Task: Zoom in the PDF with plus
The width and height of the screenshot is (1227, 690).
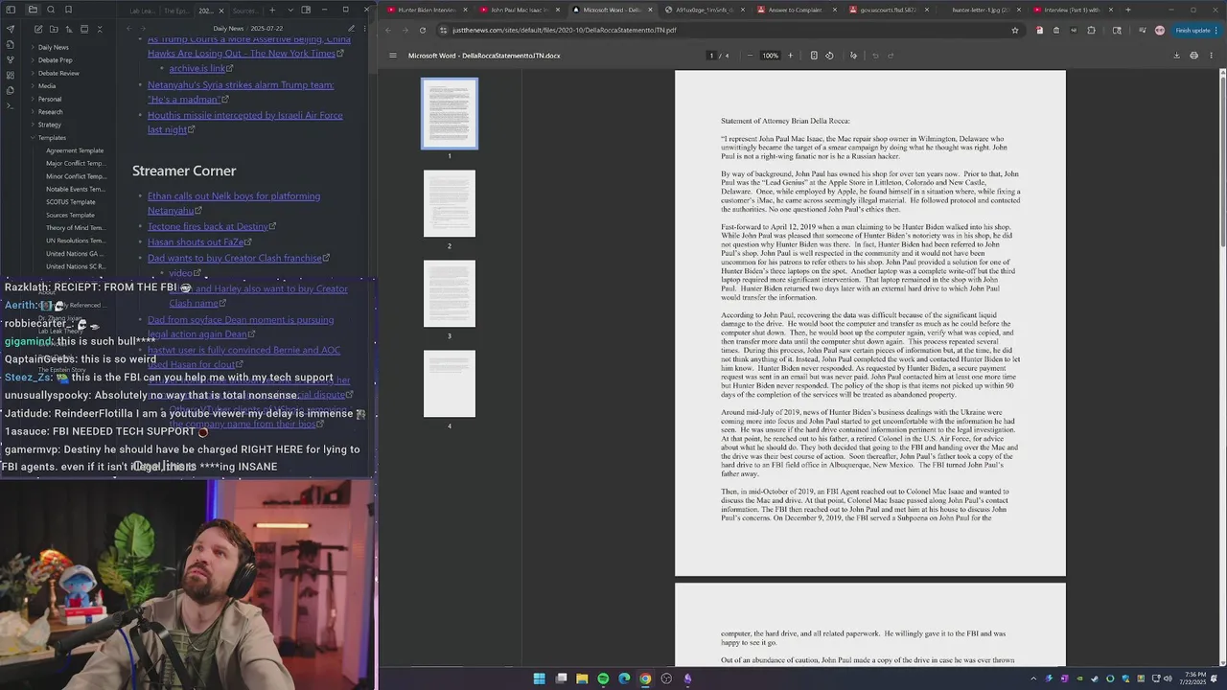Action: (790, 56)
